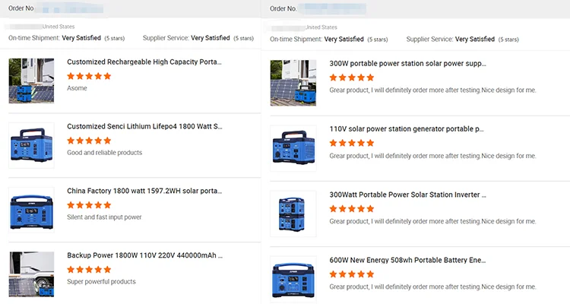Viewport: 570px width, 304px height.
Task: Open the China Factory 1800 watt product thumbnail
Action: pos(31,210)
